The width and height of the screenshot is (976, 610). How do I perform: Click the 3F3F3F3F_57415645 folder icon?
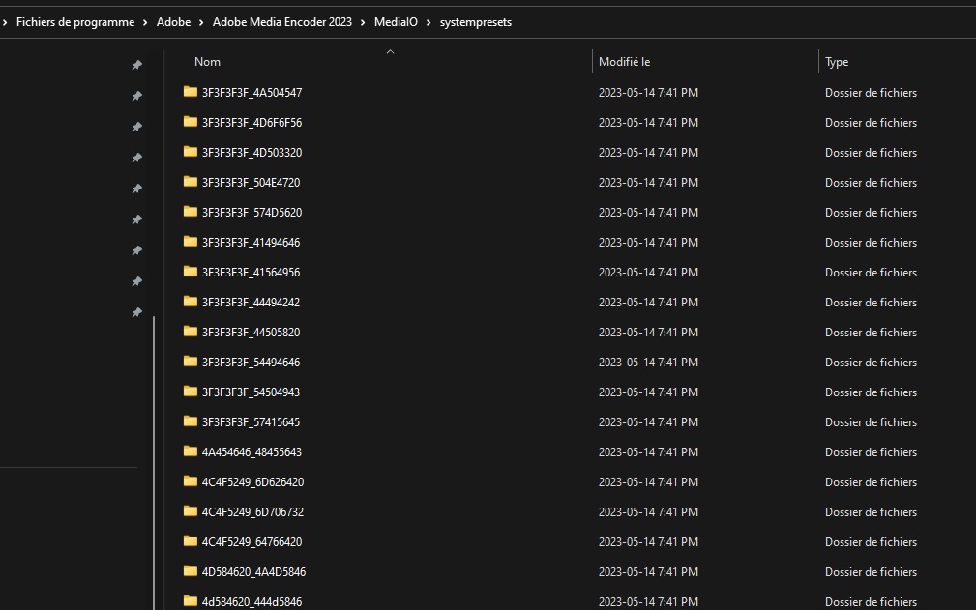pyautogui.click(x=191, y=421)
